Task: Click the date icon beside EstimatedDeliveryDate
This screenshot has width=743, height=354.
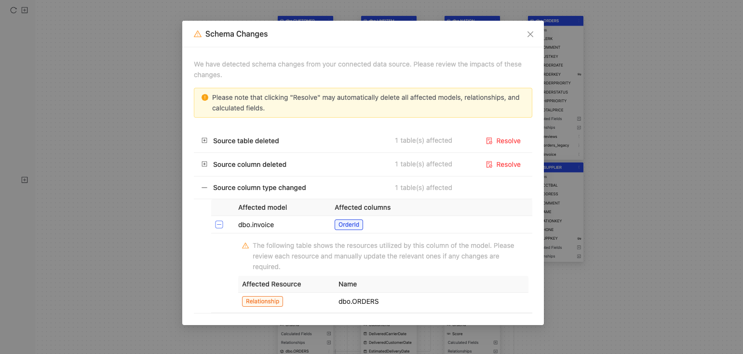Action: 365,351
